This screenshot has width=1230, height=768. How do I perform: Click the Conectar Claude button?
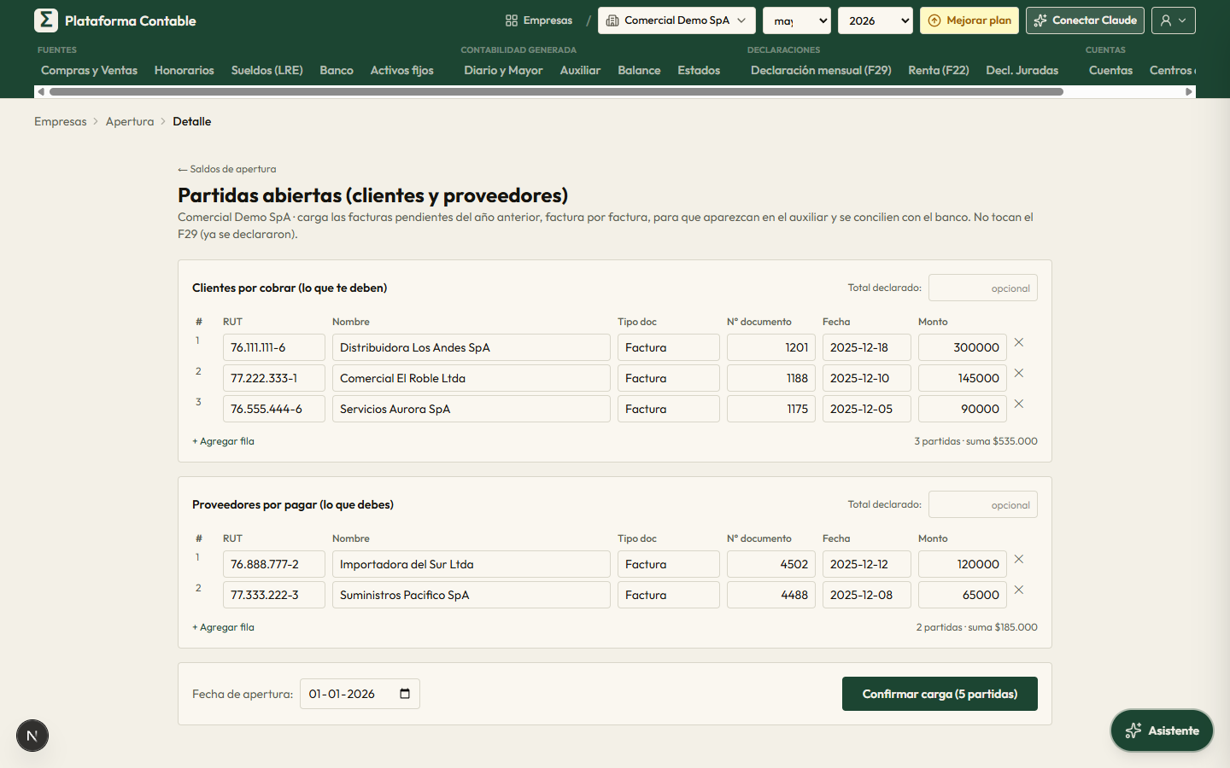pyautogui.click(x=1085, y=20)
